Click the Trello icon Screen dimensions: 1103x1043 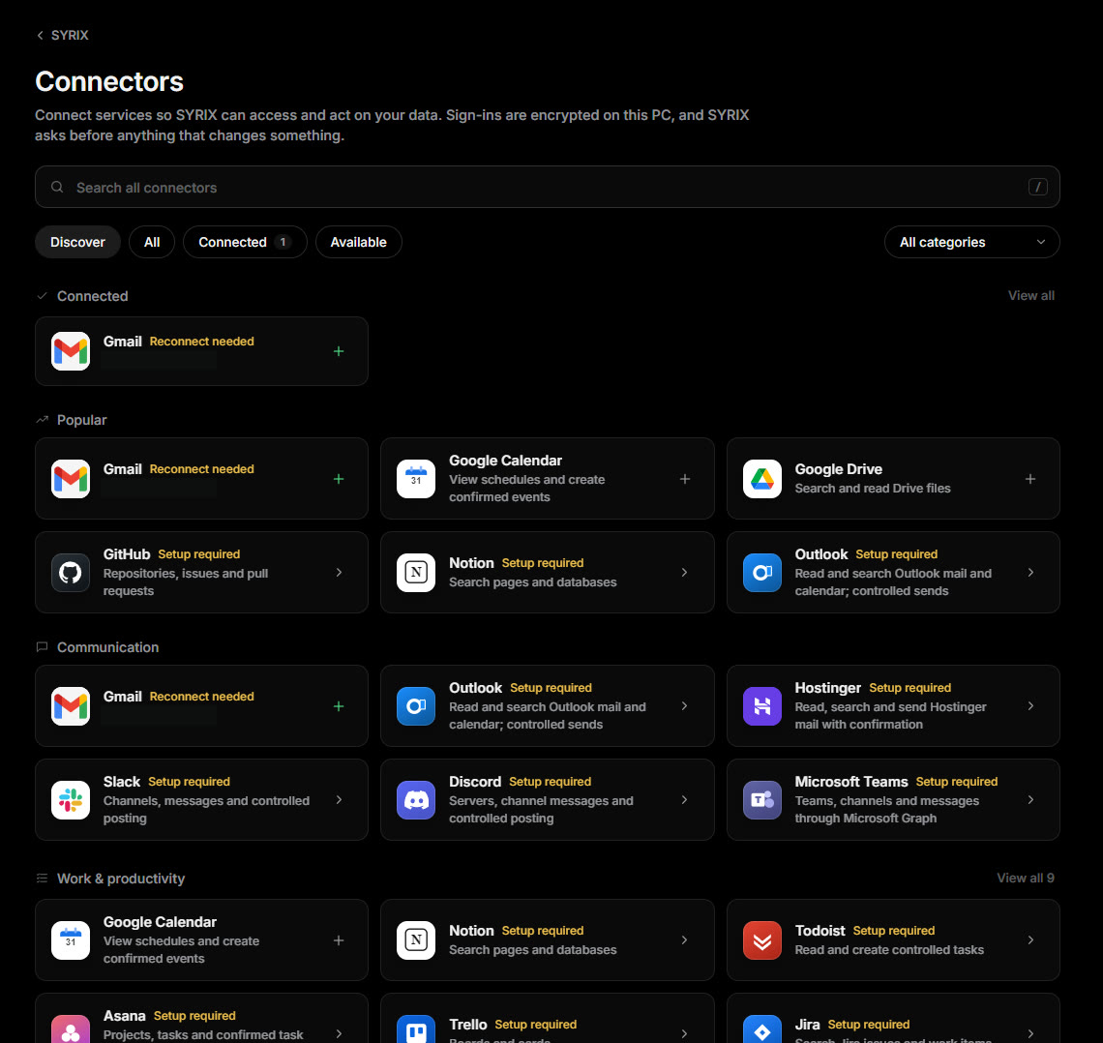[x=416, y=1028]
